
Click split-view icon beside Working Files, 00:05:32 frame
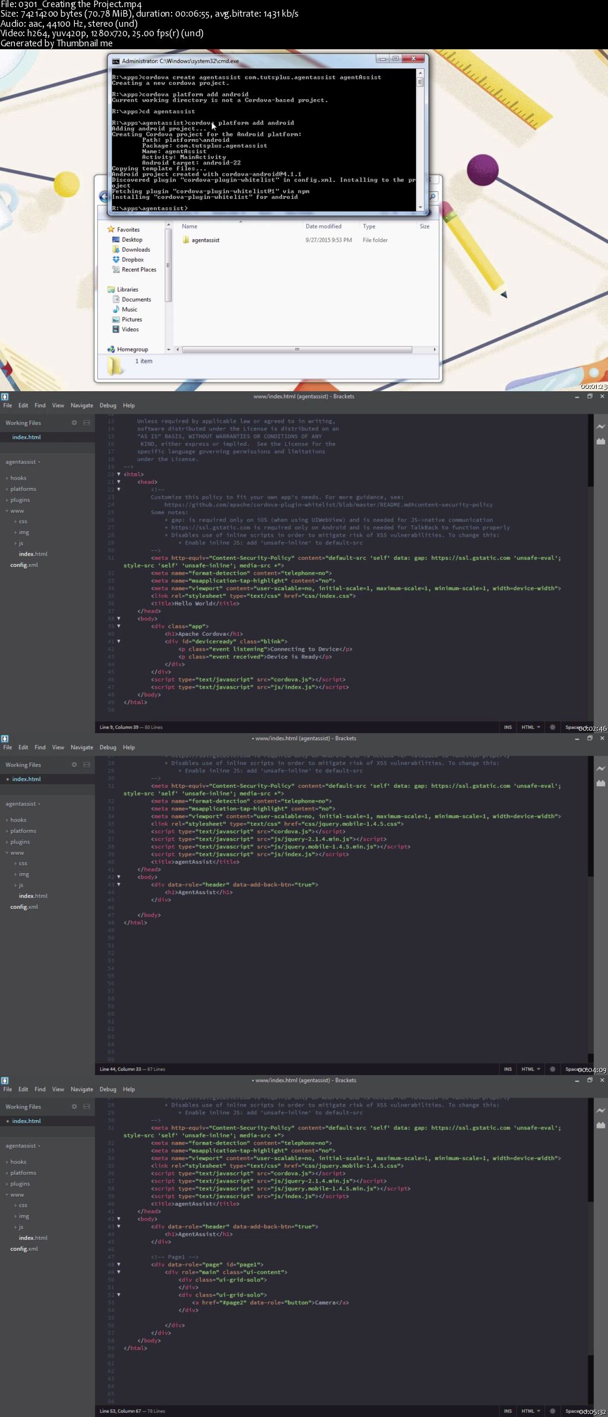pyautogui.click(x=87, y=1107)
